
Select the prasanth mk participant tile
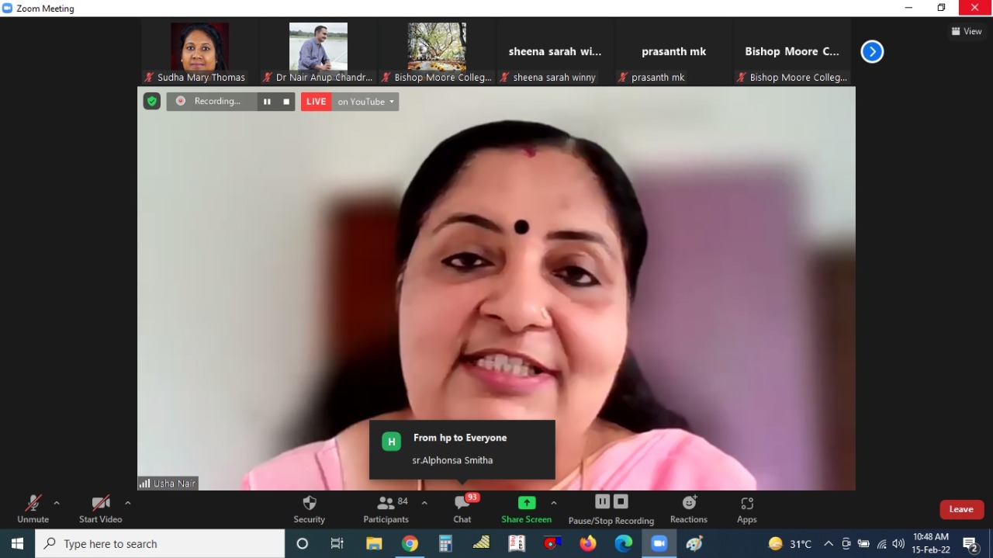(x=673, y=52)
